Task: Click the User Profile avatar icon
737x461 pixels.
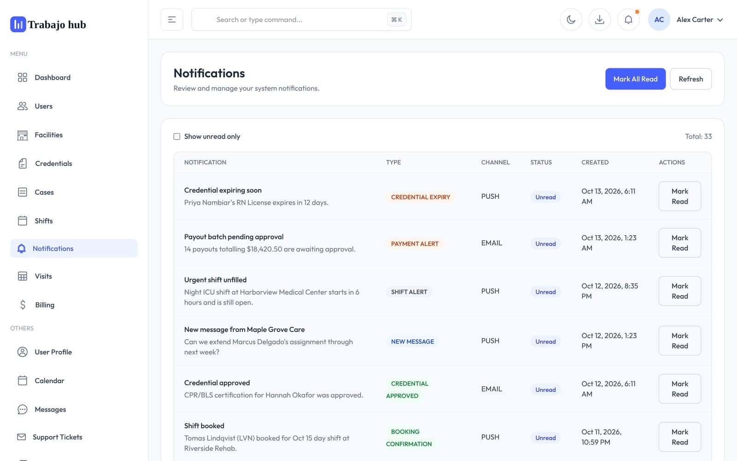Action: pyautogui.click(x=22, y=352)
